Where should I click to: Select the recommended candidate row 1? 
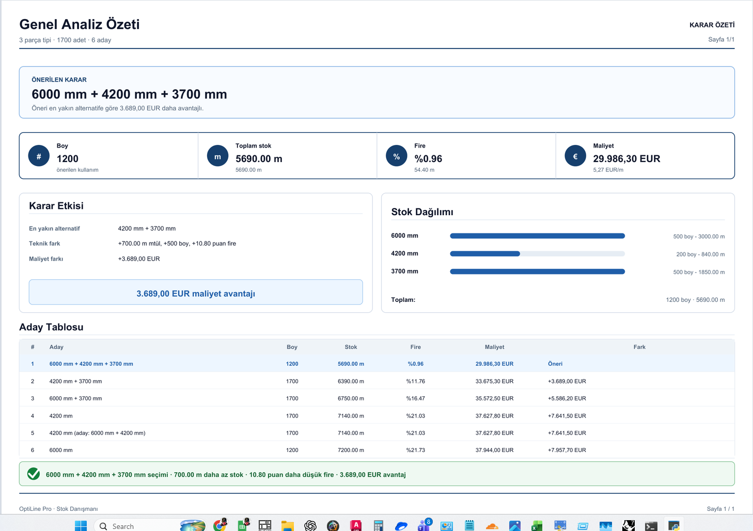[x=377, y=364]
